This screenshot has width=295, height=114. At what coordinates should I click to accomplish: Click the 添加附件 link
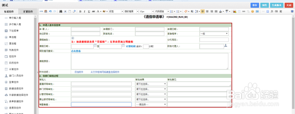[x=79, y=72]
